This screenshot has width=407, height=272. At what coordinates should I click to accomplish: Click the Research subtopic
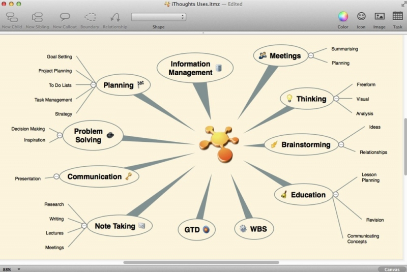click(x=54, y=204)
